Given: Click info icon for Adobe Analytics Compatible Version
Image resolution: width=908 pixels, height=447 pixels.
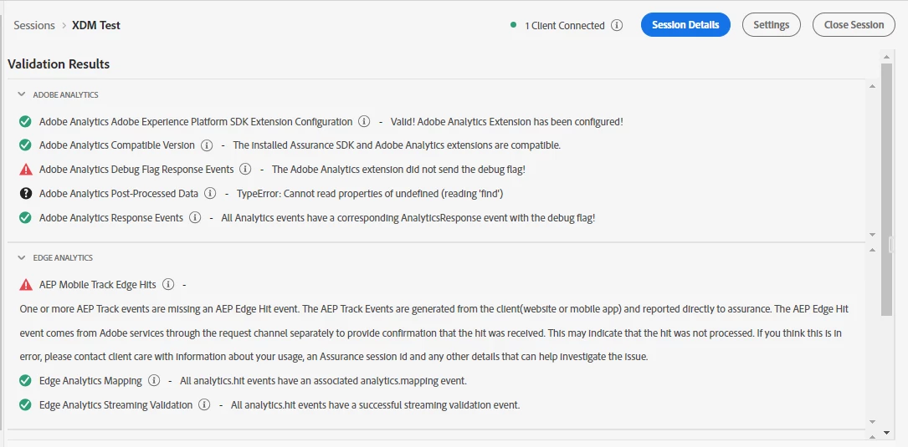Looking at the screenshot, I should (x=206, y=145).
